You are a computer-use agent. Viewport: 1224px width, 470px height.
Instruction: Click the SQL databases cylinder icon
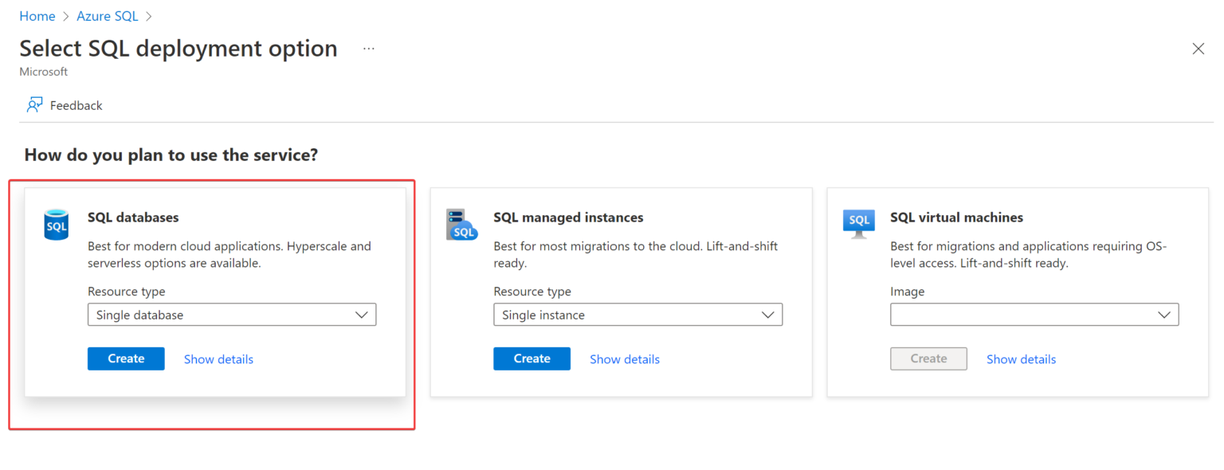[56, 225]
